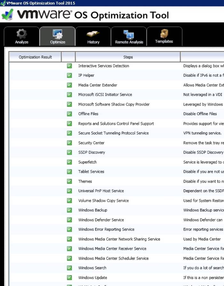Toggle the Windows Search checkbox

pyautogui.click(x=69, y=268)
